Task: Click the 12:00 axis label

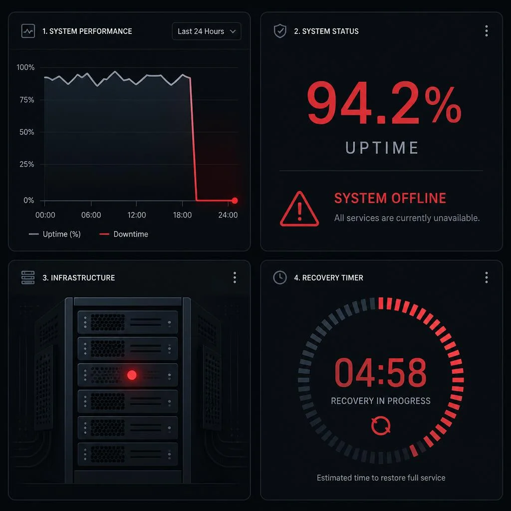Action: click(x=137, y=215)
